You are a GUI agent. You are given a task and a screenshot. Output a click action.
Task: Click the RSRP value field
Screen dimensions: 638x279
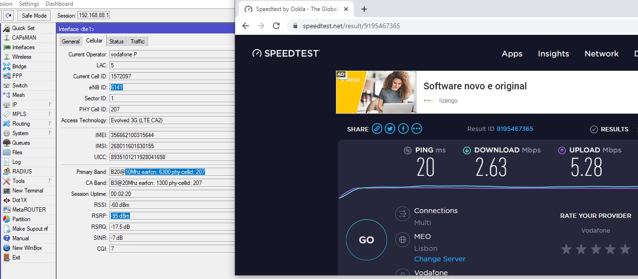(172, 216)
